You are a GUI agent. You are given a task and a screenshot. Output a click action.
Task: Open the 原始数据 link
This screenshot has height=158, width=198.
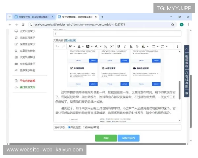pos(70,40)
